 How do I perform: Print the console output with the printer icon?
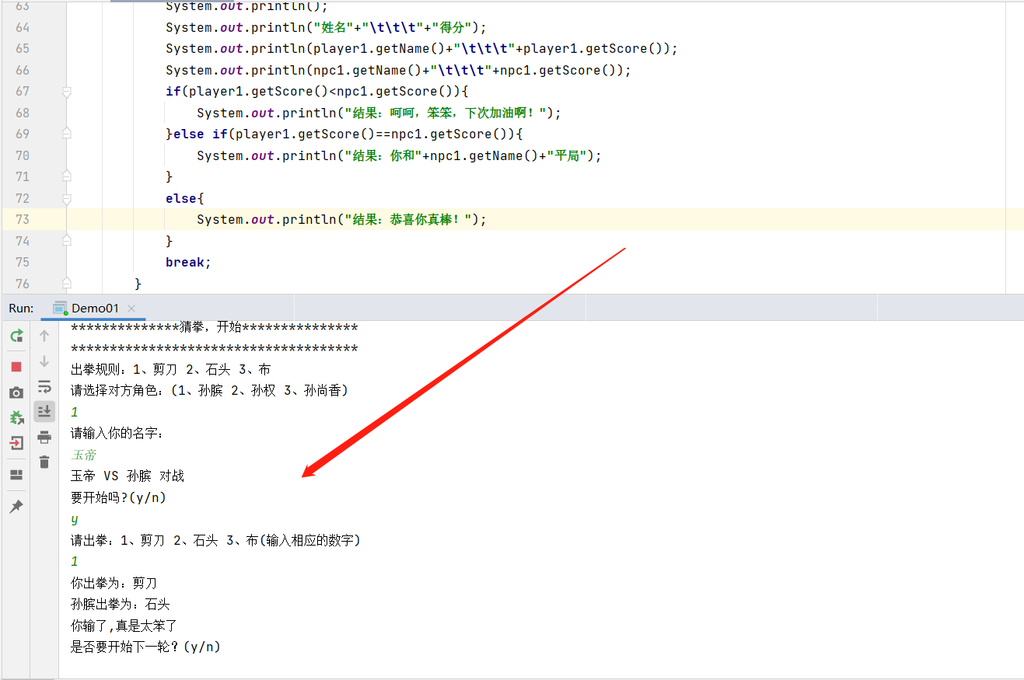click(44, 437)
